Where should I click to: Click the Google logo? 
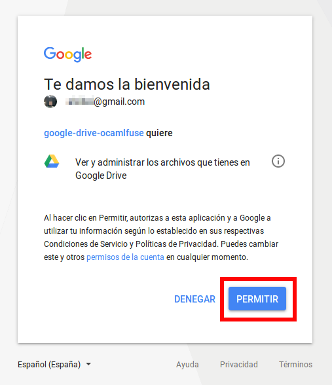(x=68, y=54)
